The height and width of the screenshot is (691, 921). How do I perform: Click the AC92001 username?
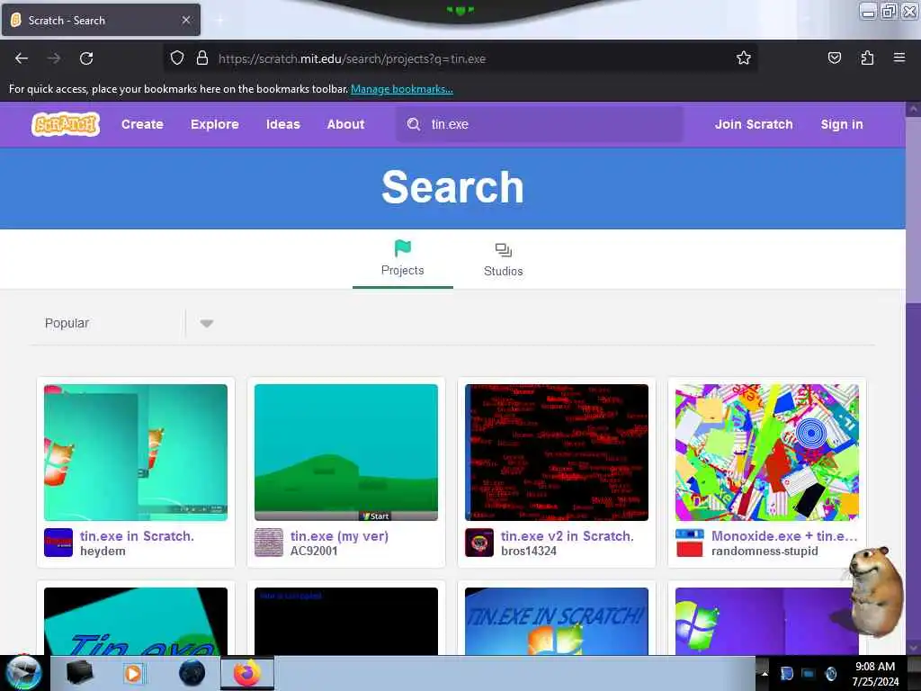314,552
